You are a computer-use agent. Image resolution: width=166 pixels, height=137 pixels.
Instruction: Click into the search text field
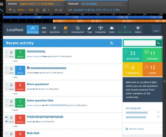(140, 43)
